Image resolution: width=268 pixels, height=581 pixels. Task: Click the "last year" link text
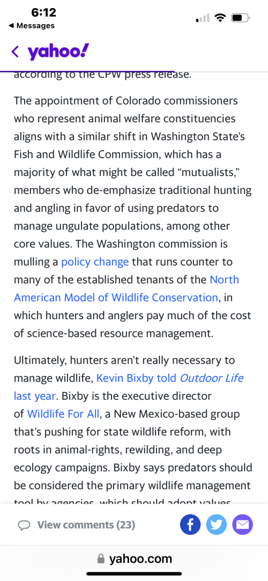pyautogui.click(x=35, y=396)
